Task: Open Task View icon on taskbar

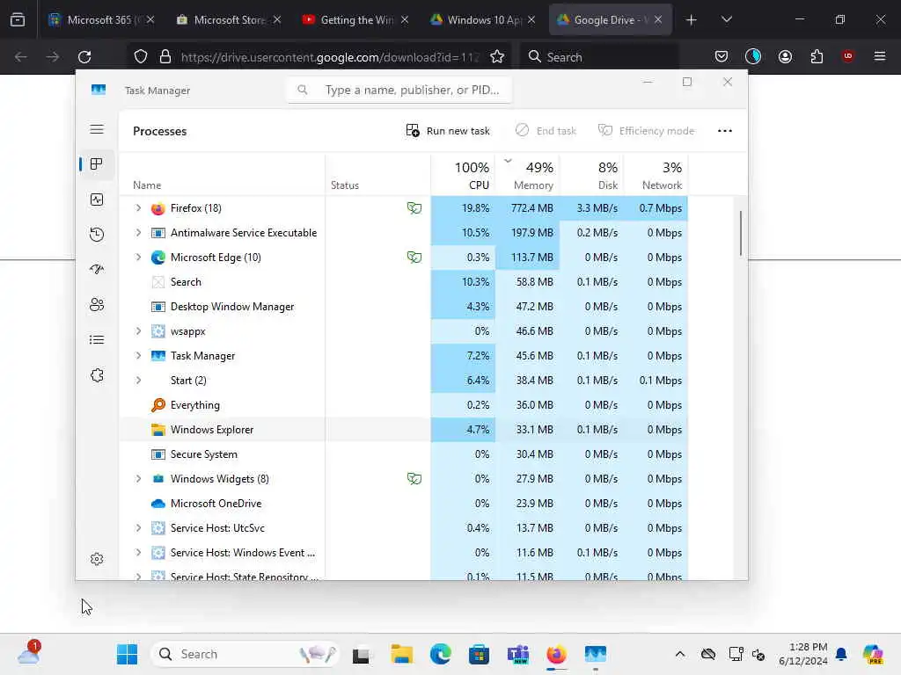Action: [361, 654]
